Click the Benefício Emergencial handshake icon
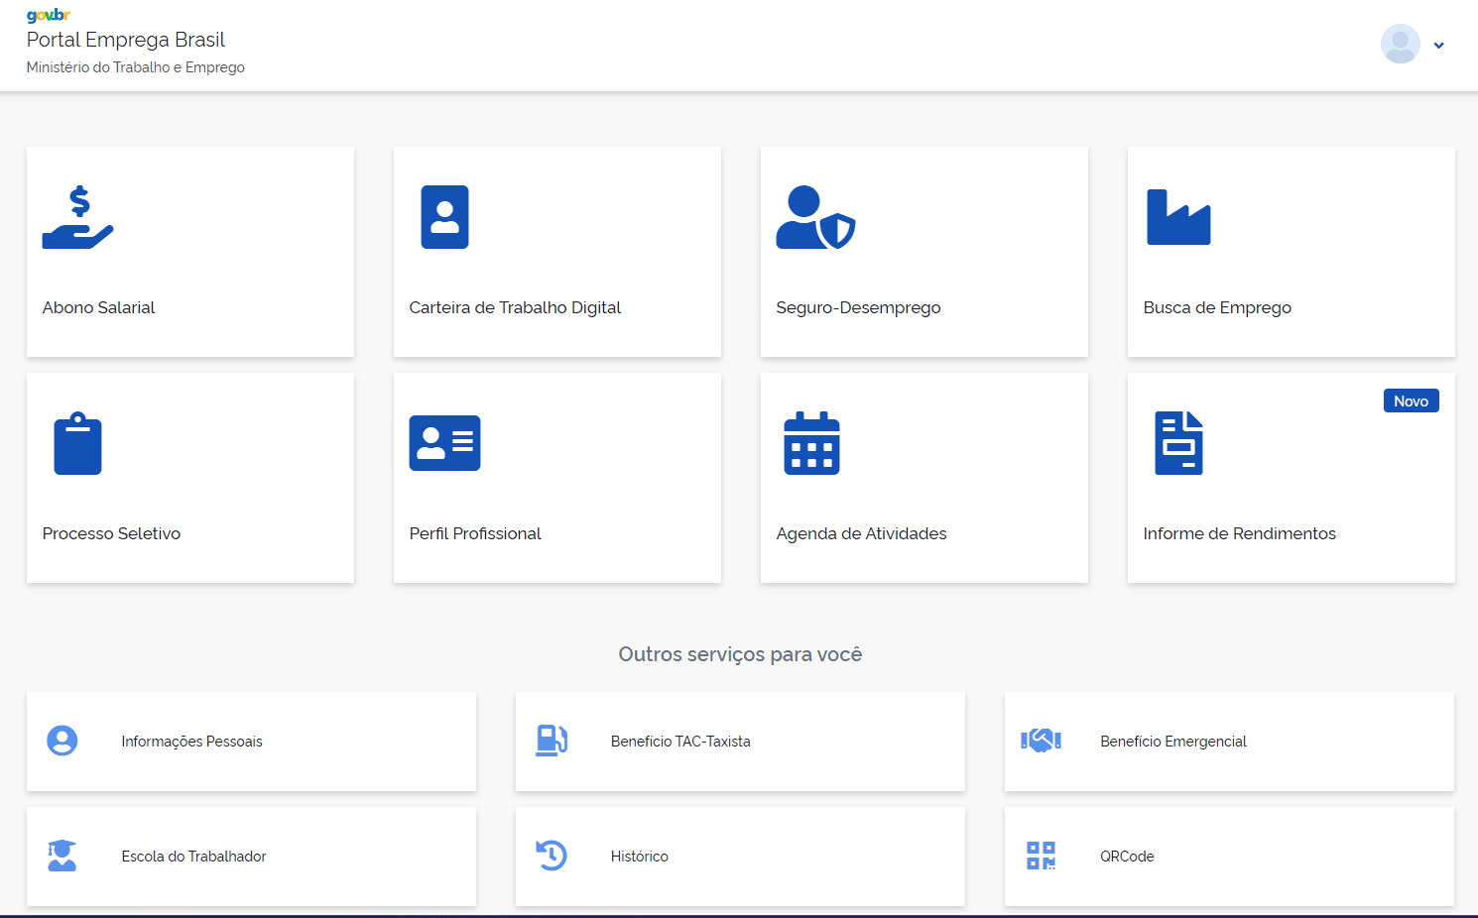Image resolution: width=1478 pixels, height=918 pixels. click(1041, 741)
